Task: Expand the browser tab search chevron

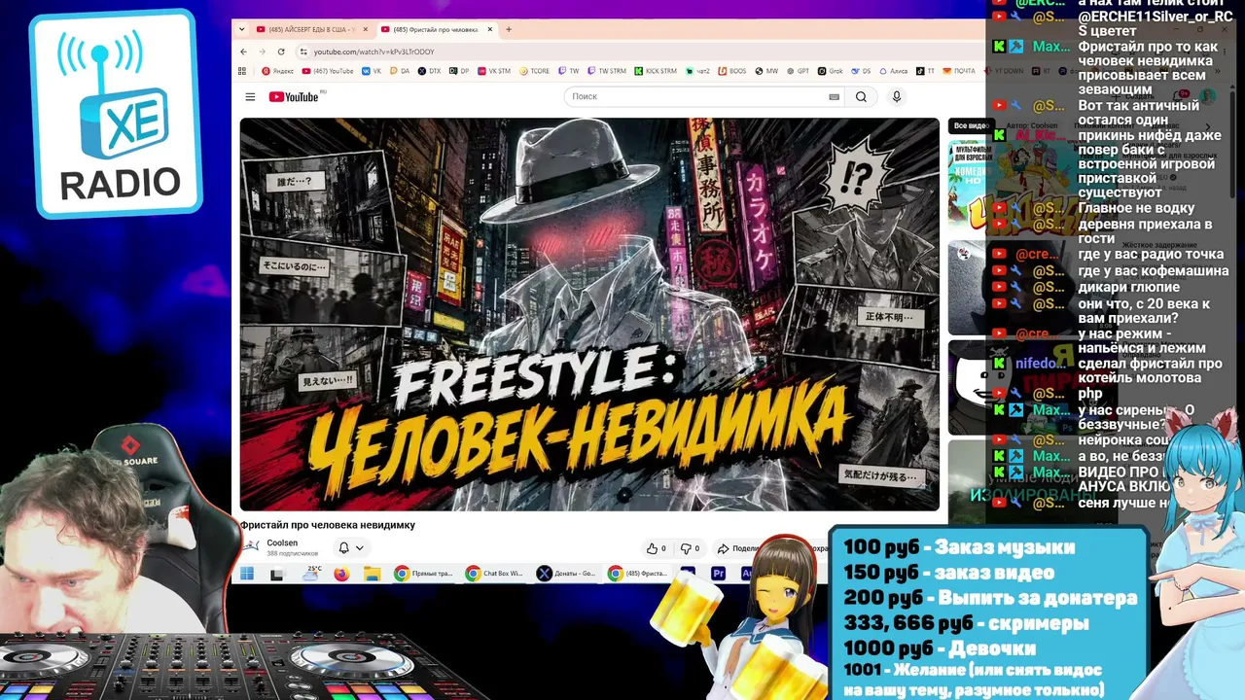Action: (243, 29)
